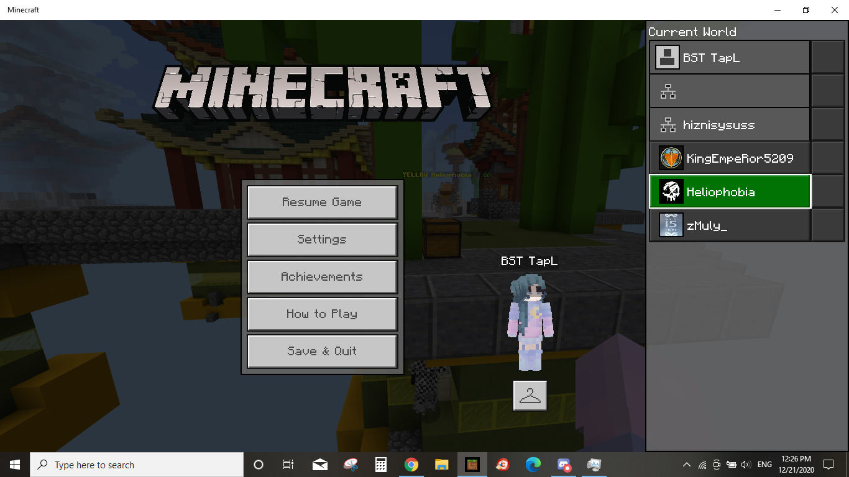Click the taskbar search box
Image resolution: width=849 pixels, height=477 pixels.
point(137,465)
